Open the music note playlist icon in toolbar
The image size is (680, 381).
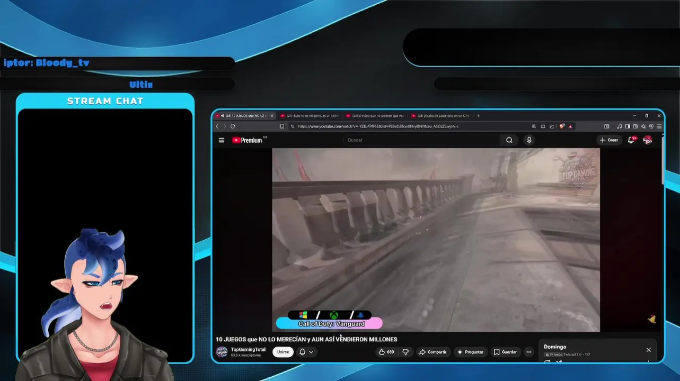click(x=619, y=126)
